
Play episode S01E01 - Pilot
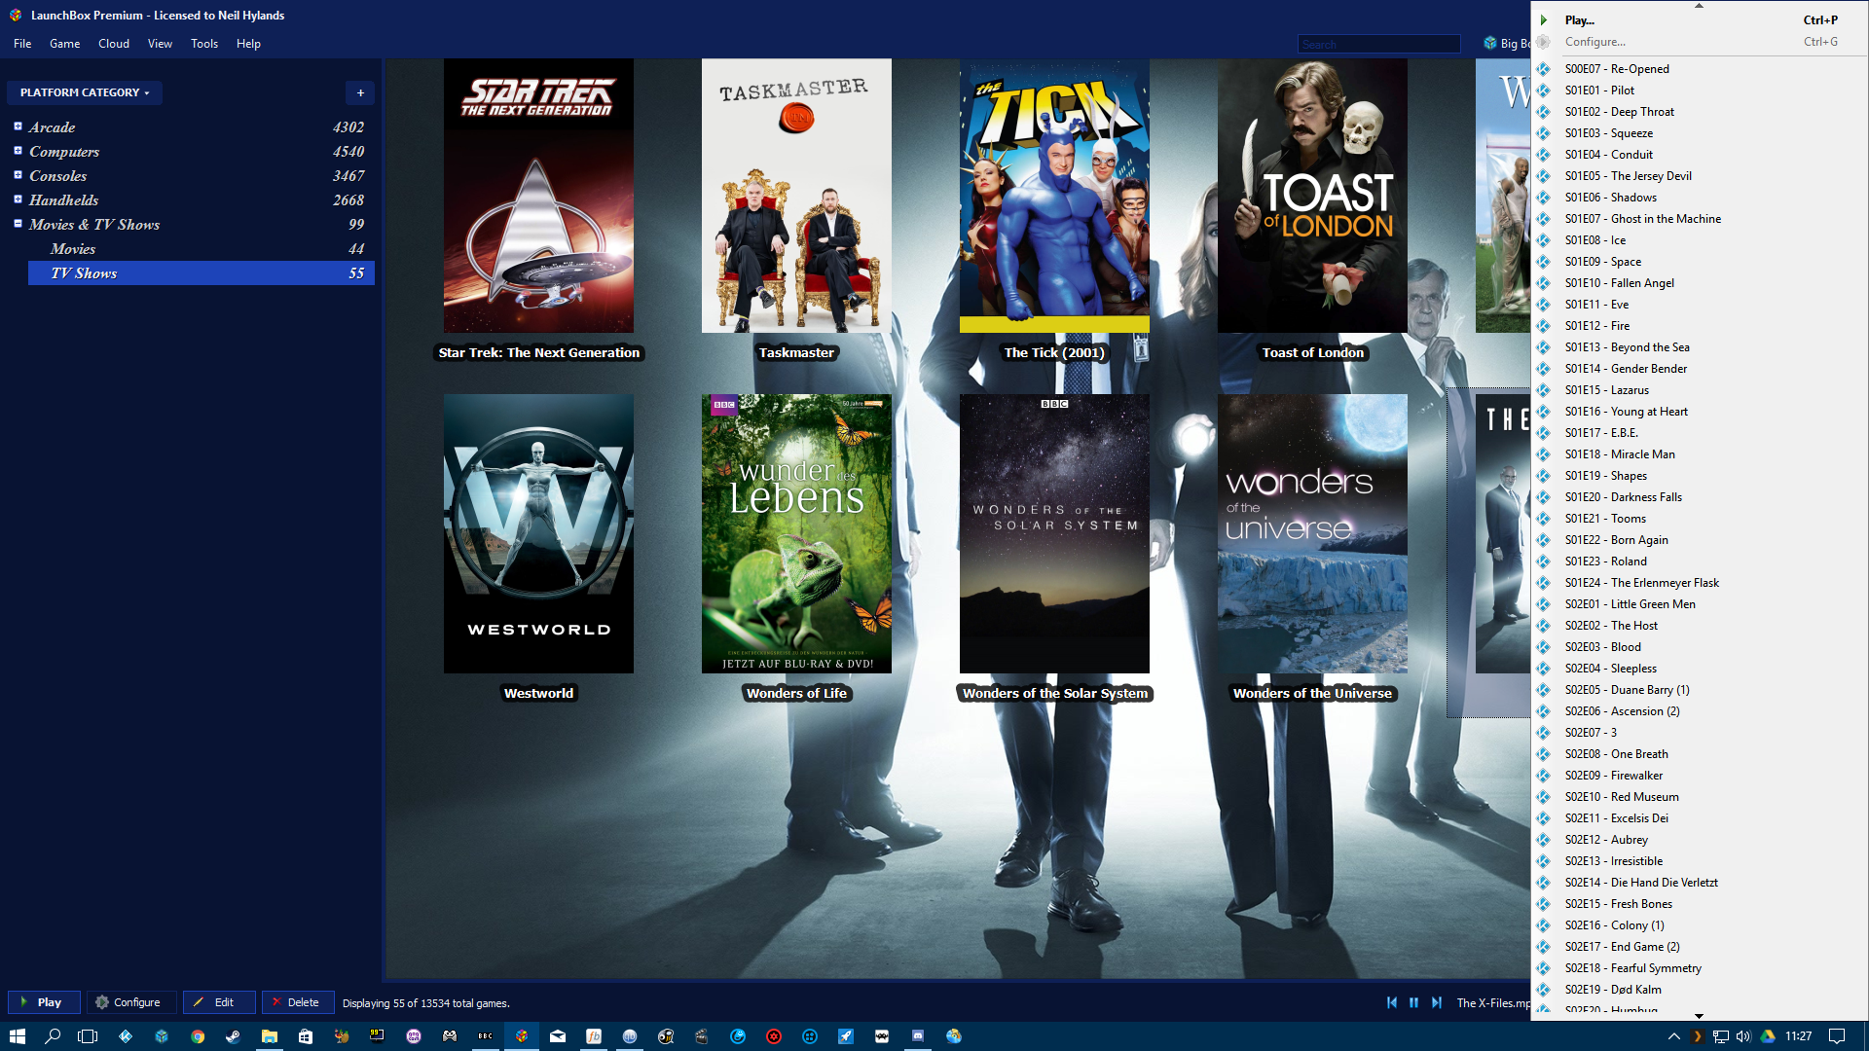pyautogui.click(x=1699, y=91)
